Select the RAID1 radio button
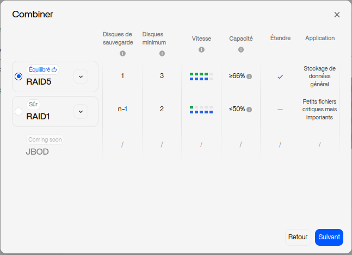The width and height of the screenshot is (352, 255). point(18,111)
